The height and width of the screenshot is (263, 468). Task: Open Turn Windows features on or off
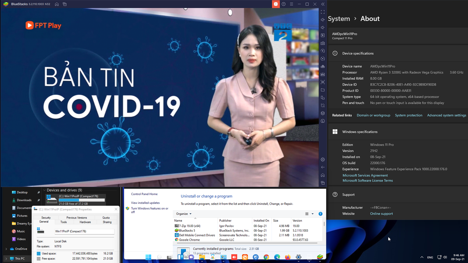[x=150, y=210]
